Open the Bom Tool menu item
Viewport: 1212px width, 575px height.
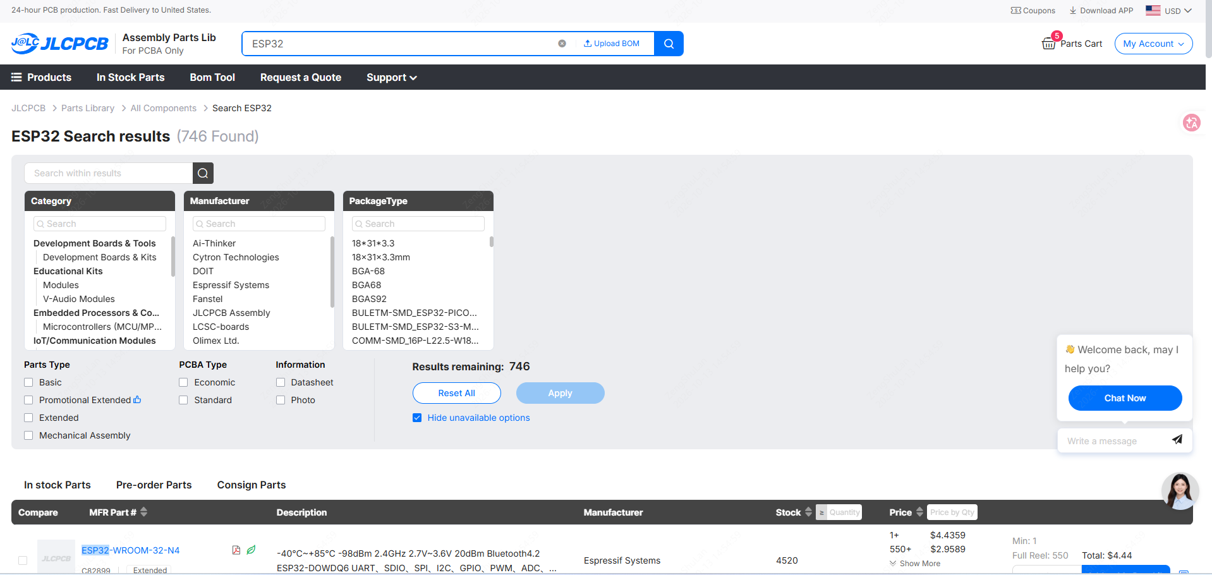(x=212, y=77)
